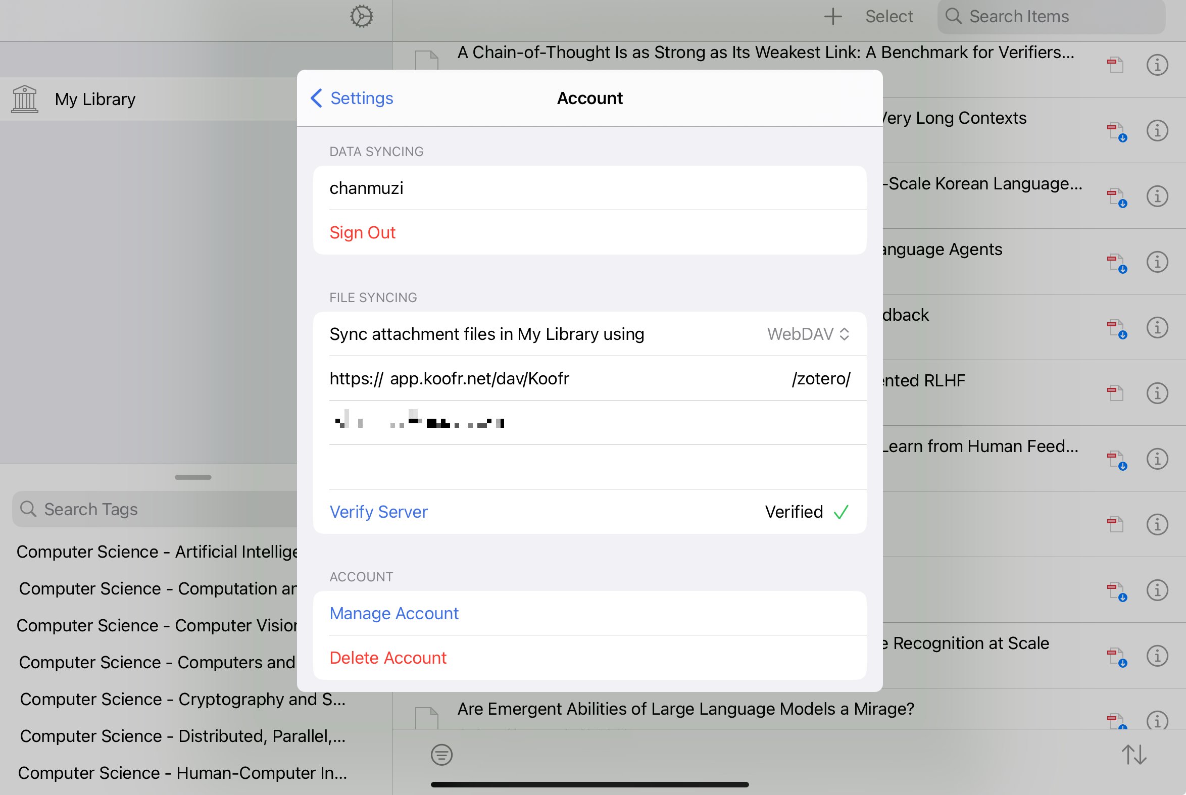Tap the plus add item icon

832,16
